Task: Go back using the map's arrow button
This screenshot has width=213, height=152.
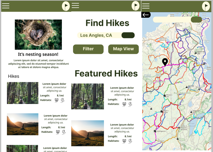Action: (x=146, y=15)
